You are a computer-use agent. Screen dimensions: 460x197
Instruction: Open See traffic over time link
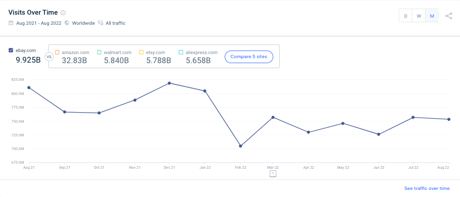(x=427, y=188)
